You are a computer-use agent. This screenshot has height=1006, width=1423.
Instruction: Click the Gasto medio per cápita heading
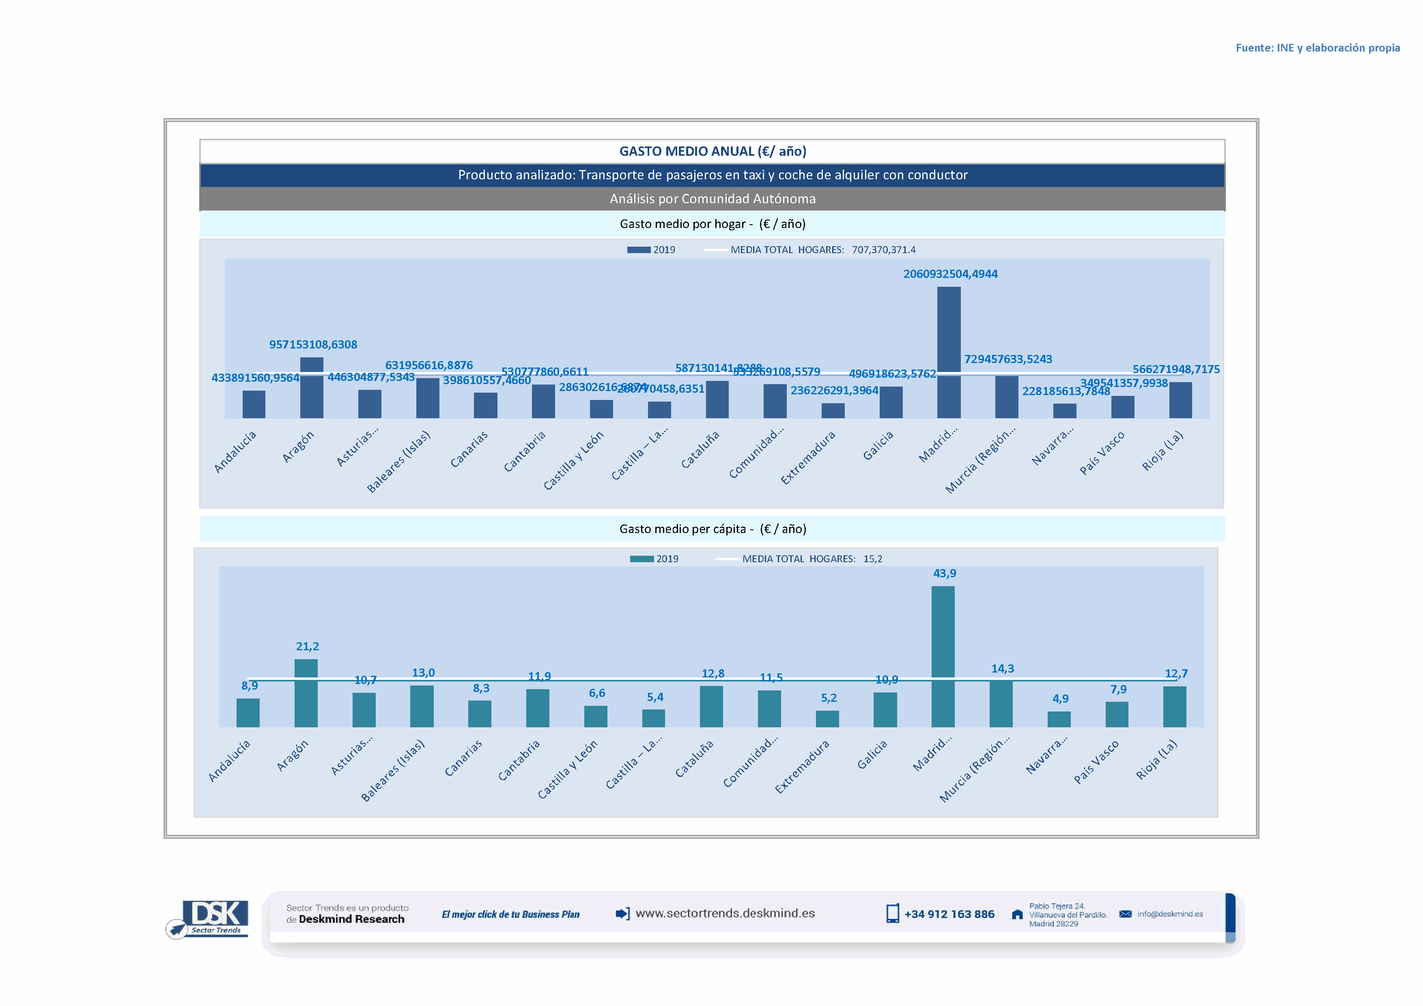tap(712, 529)
